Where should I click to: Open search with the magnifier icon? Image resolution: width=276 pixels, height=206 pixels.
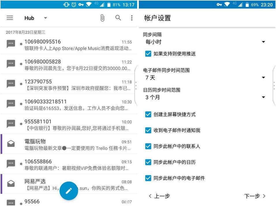(118, 18)
